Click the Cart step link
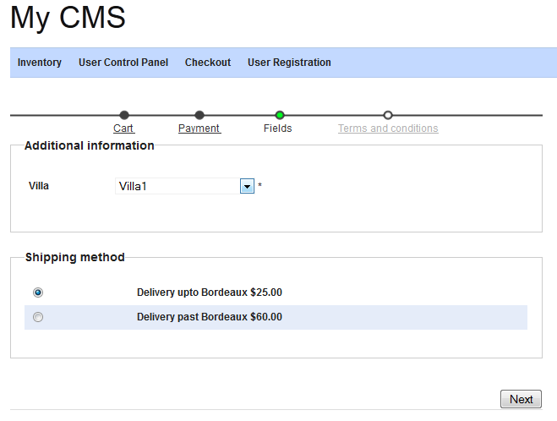The height and width of the screenshot is (421, 557). tap(123, 128)
